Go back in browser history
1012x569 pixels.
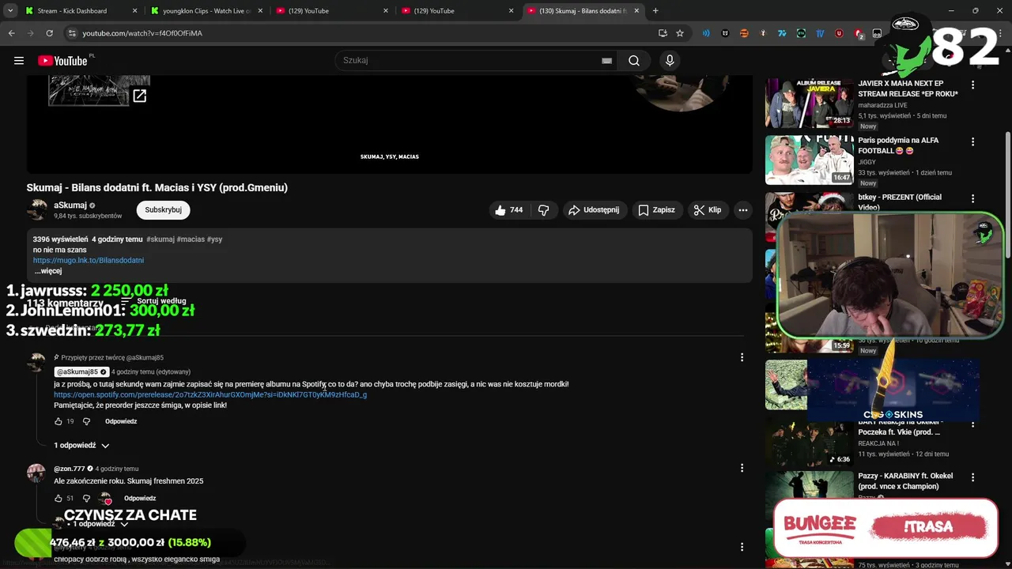click(x=11, y=33)
